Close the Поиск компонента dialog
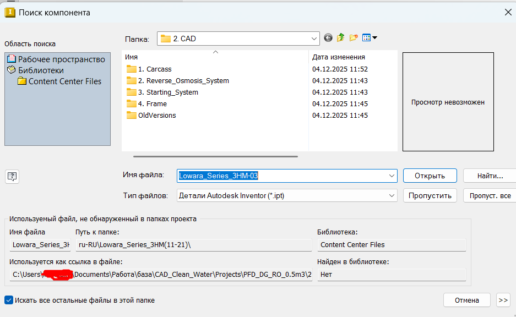This screenshot has height=317, width=516. pyautogui.click(x=508, y=13)
